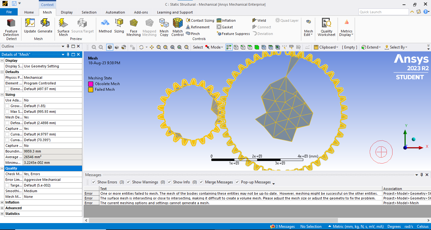Click the Failed Mesh yellow swatch

tap(91, 89)
